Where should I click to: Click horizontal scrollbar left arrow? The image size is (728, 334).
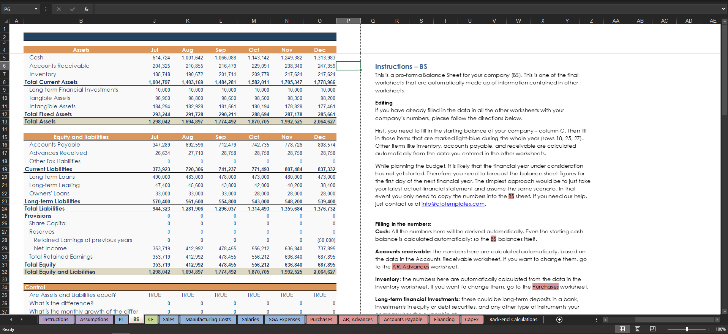(x=606, y=320)
